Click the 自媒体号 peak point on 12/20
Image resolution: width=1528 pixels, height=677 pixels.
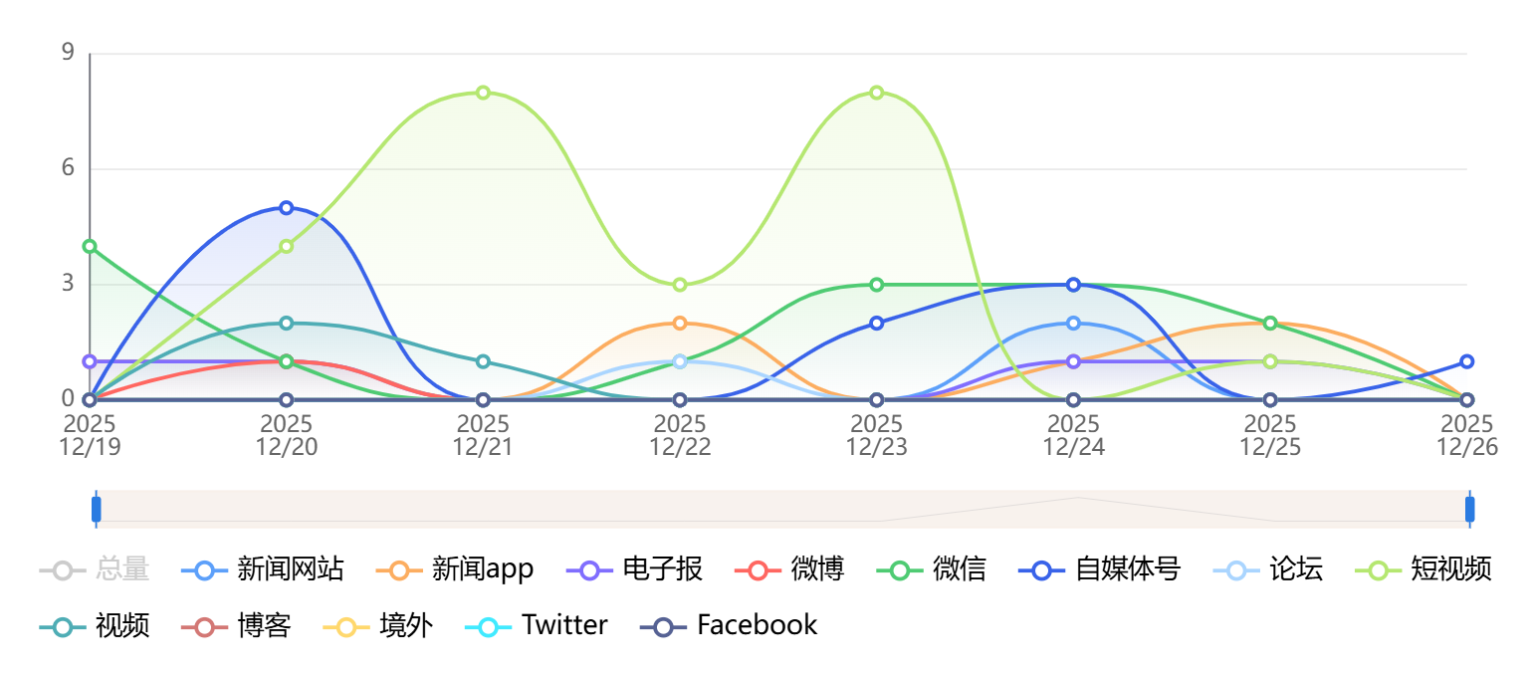(x=287, y=208)
